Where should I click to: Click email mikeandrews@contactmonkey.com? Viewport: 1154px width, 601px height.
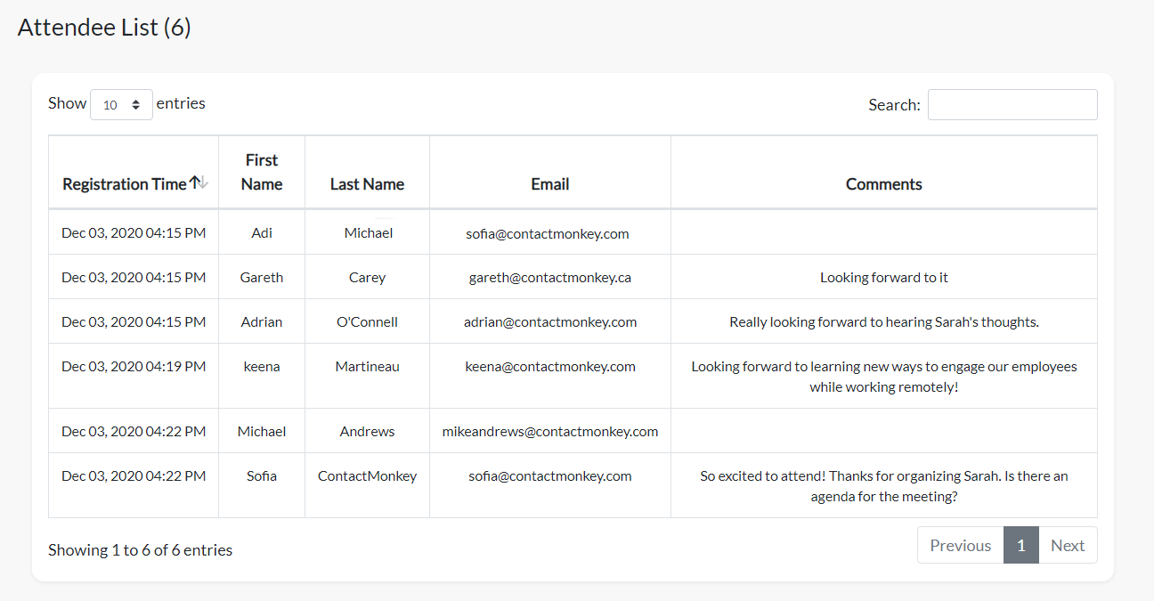(x=550, y=431)
